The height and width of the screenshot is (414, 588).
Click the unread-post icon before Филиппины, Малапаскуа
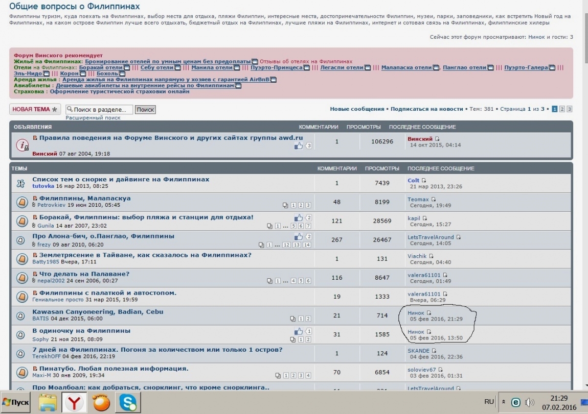(x=35, y=199)
